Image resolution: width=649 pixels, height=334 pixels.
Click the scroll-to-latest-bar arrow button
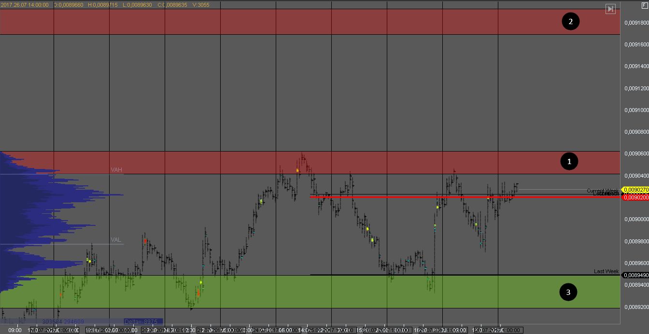[x=611, y=9]
